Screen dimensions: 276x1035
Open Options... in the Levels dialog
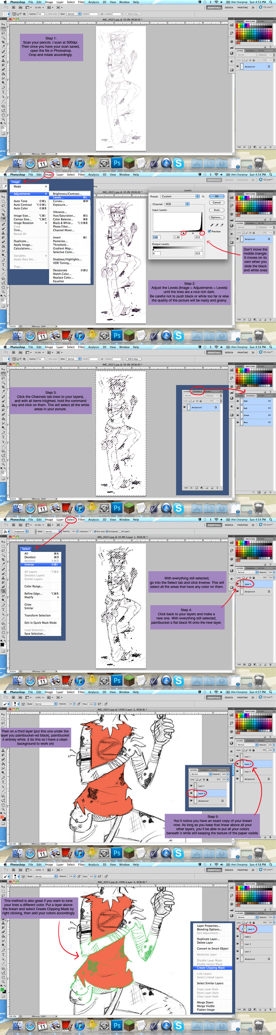click(x=217, y=217)
